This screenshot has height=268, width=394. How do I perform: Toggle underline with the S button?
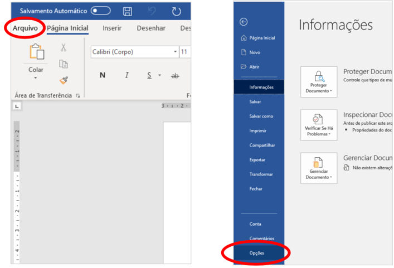pyautogui.click(x=149, y=75)
